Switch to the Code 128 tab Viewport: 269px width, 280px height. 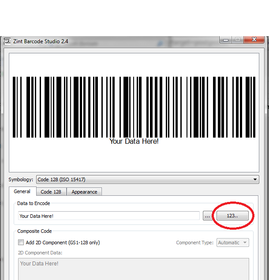click(51, 192)
